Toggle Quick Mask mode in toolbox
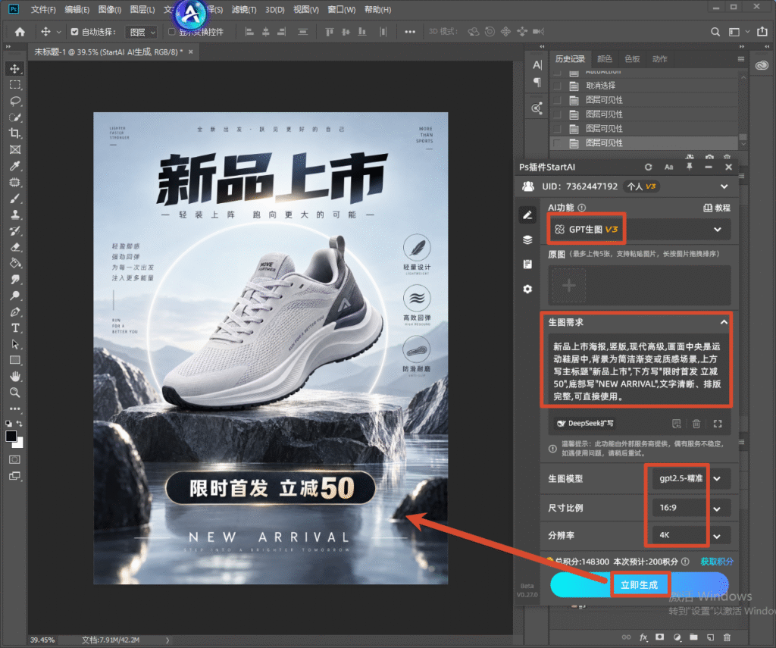 [x=15, y=459]
